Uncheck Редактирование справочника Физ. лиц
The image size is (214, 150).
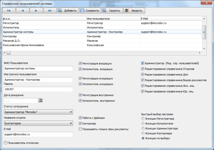click(x=143, y=86)
